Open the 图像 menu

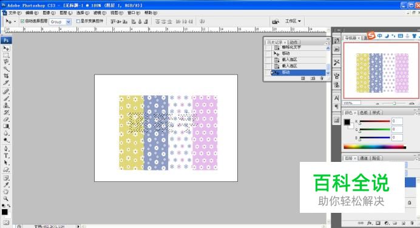tap(49, 13)
